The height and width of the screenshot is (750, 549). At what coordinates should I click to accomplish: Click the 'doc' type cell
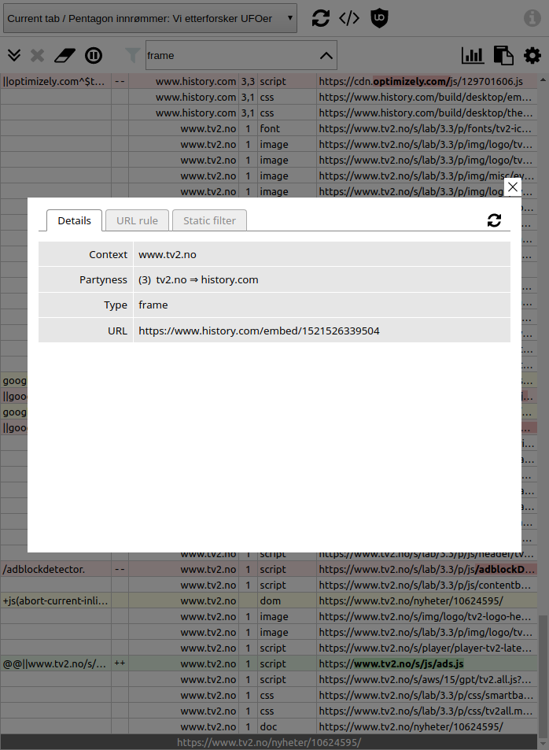coord(287,727)
